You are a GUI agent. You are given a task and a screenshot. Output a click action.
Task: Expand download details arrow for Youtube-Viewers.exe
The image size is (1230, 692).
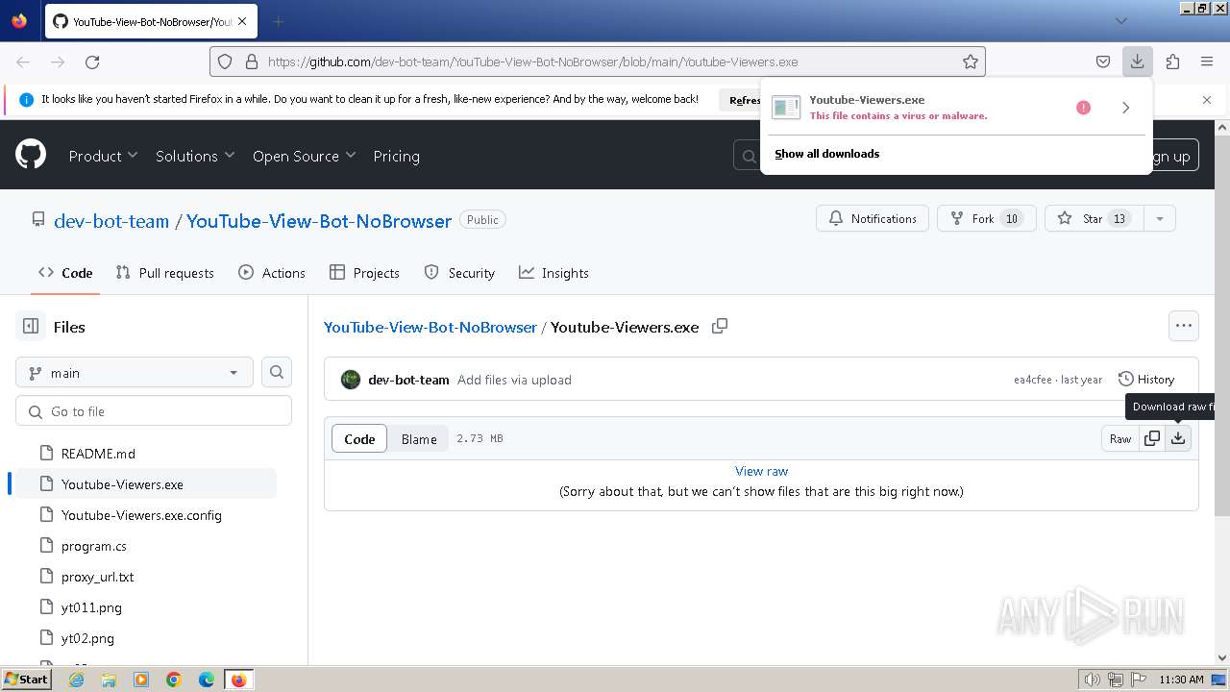(x=1126, y=108)
